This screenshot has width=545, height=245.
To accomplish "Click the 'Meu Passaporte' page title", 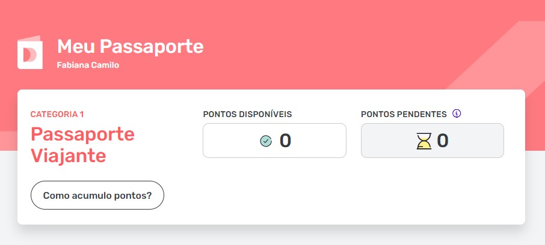I will click(x=130, y=46).
